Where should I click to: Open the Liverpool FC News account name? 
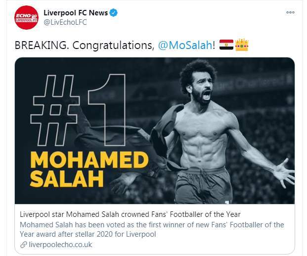(76, 13)
